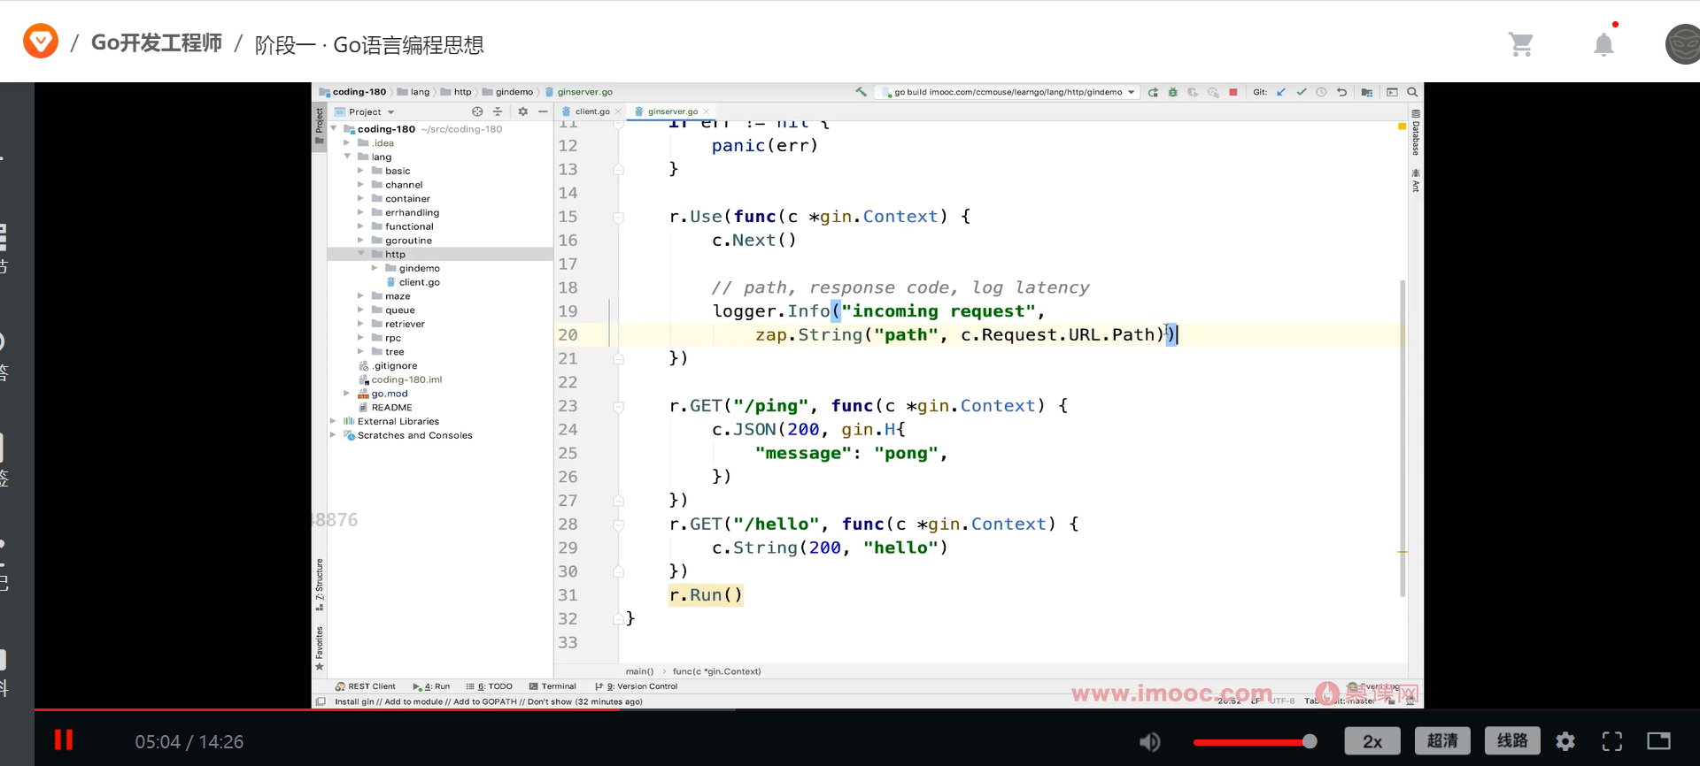This screenshot has height=766, width=1700.
Task: Expand the go.mod node
Action: tap(348, 394)
